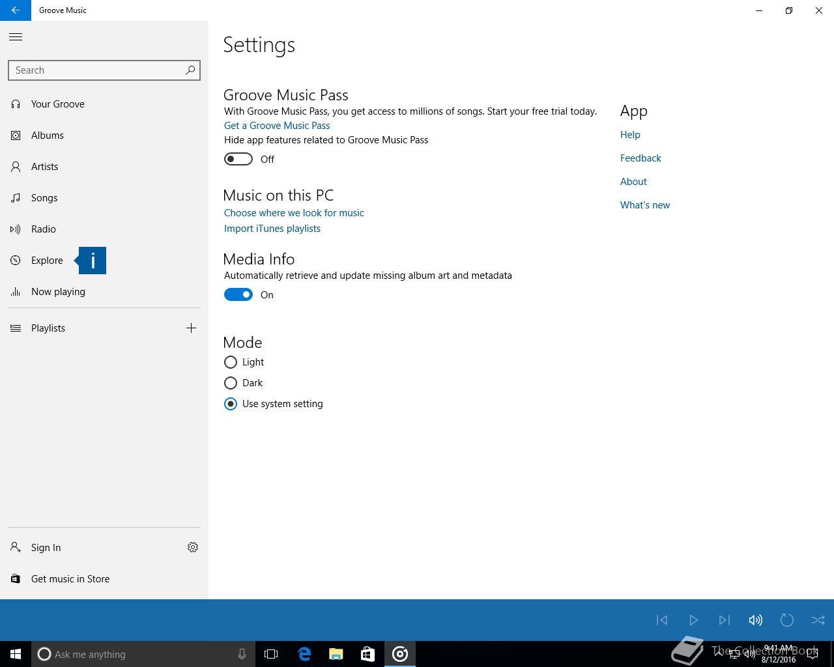Click the search magnifier icon

pyautogui.click(x=190, y=70)
